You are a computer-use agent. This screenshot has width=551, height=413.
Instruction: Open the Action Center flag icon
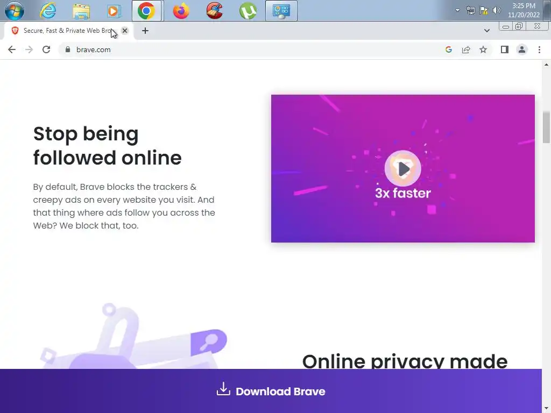[484, 11]
